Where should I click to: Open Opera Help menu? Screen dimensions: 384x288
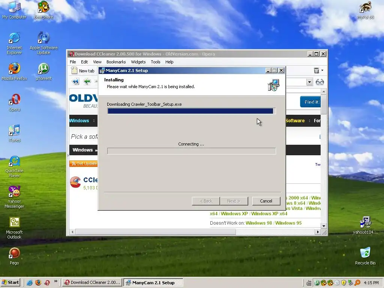pyautogui.click(x=169, y=62)
